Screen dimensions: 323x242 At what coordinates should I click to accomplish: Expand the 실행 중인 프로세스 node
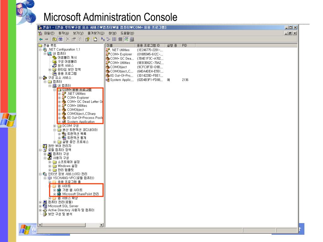55,142
